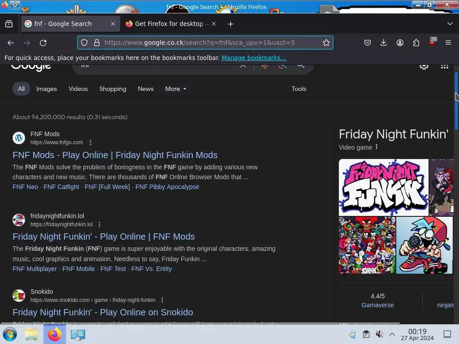
Task: Open the crowded FNF characters collage thumbnail
Action: 367,245
